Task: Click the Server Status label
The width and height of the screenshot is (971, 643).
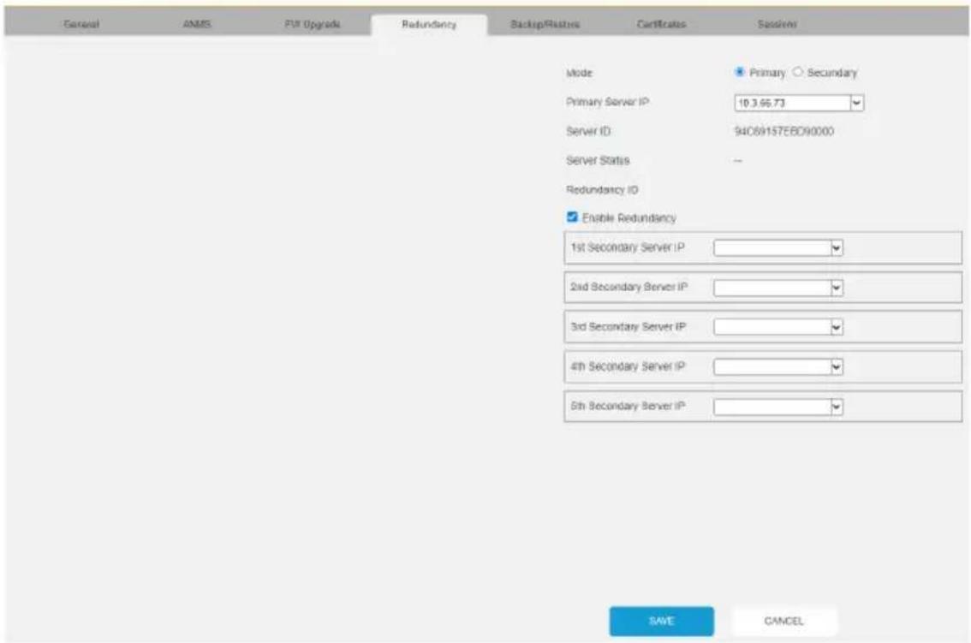Action: click(x=598, y=160)
